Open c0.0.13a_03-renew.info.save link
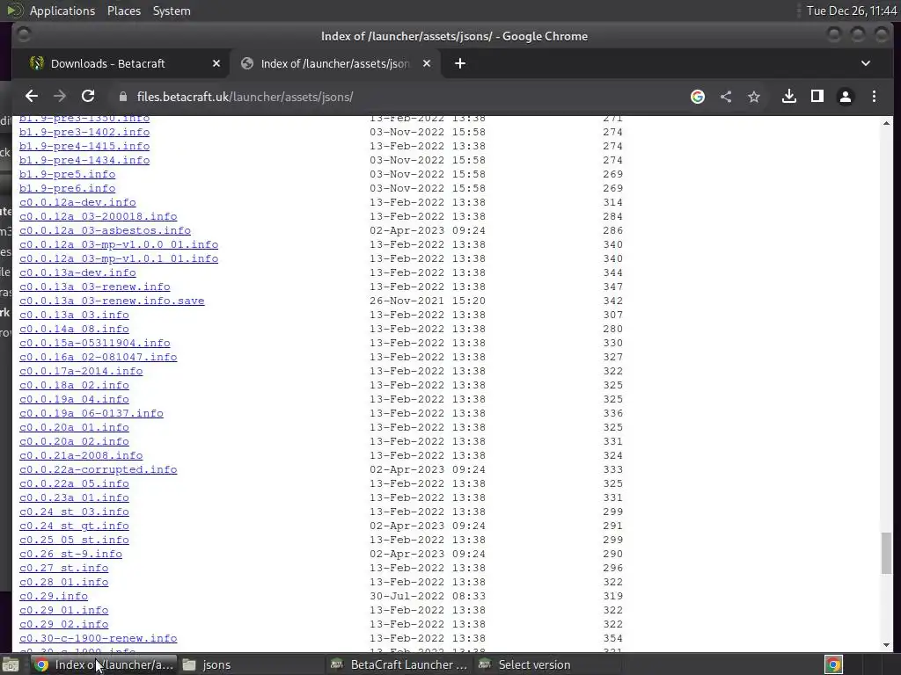Image resolution: width=901 pixels, height=675 pixels. tap(112, 301)
